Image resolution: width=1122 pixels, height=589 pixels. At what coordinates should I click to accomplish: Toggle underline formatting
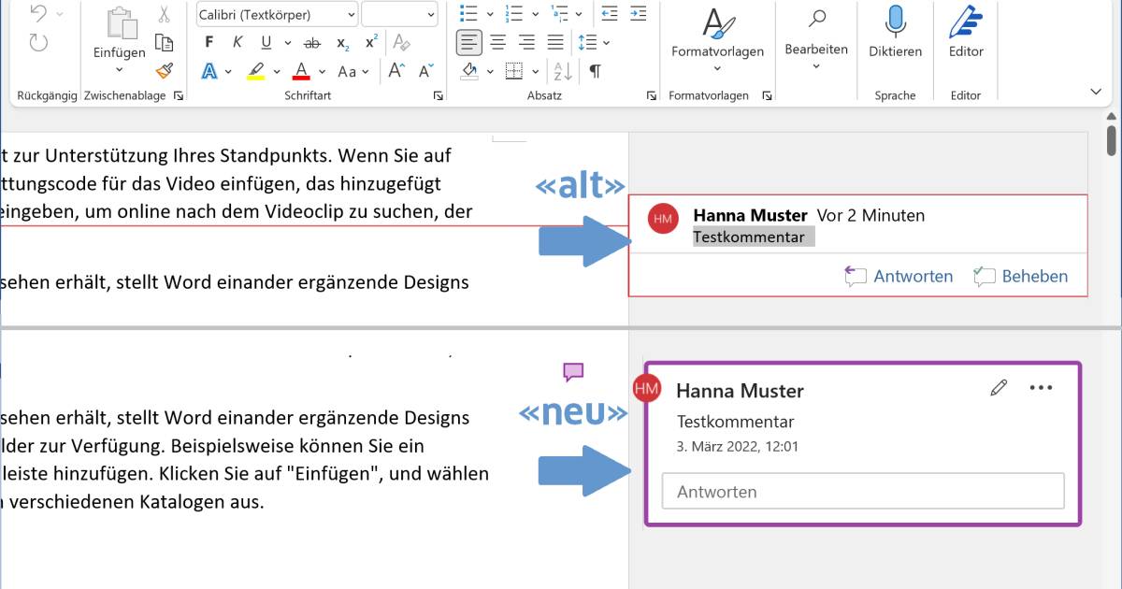coord(267,41)
